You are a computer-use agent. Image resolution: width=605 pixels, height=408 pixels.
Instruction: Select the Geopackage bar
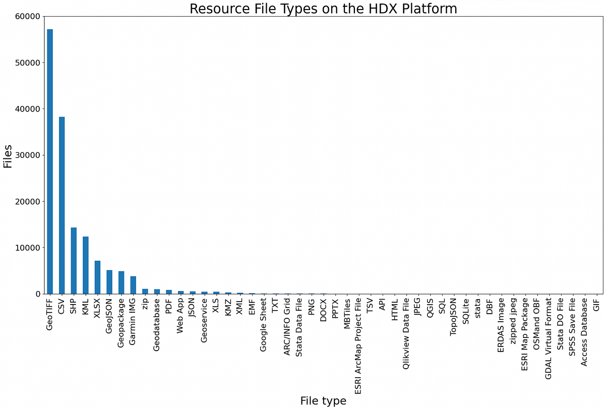point(120,283)
